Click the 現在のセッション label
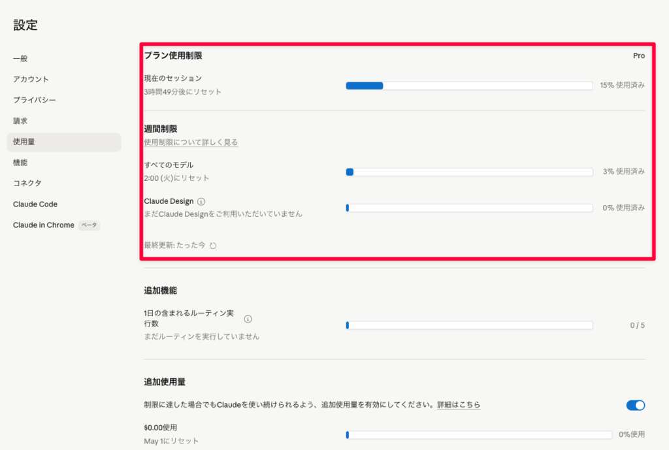Image resolution: width=669 pixels, height=450 pixels. pyautogui.click(x=172, y=78)
